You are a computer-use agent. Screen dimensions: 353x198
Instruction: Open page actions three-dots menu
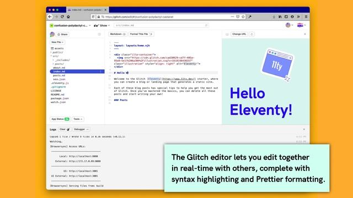pyautogui.click(x=232, y=16)
